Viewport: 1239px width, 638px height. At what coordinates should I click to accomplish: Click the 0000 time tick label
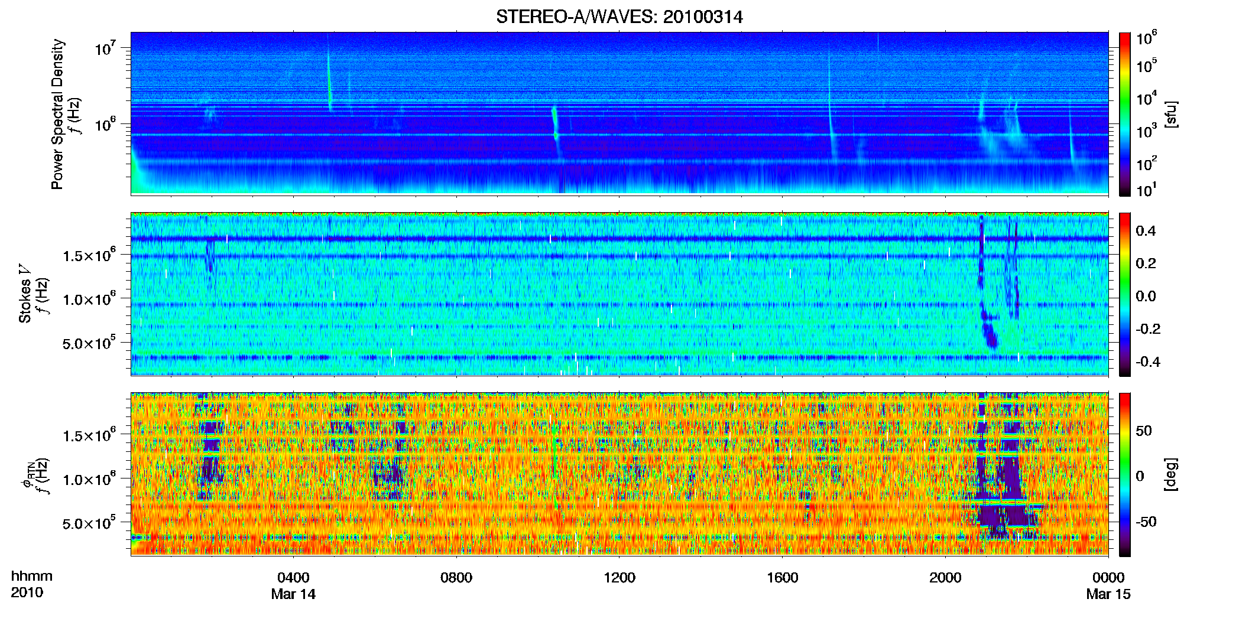1108,577
